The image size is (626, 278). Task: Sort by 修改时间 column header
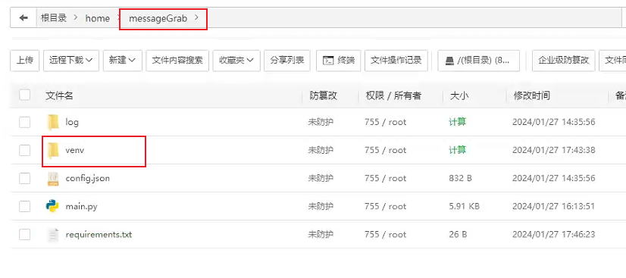tap(532, 95)
